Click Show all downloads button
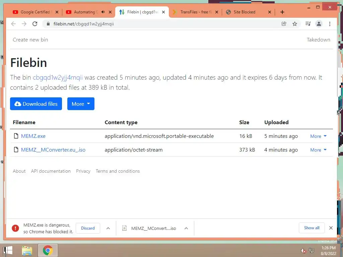Viewport: 343px width, 257px height. (x=312, y=228)
